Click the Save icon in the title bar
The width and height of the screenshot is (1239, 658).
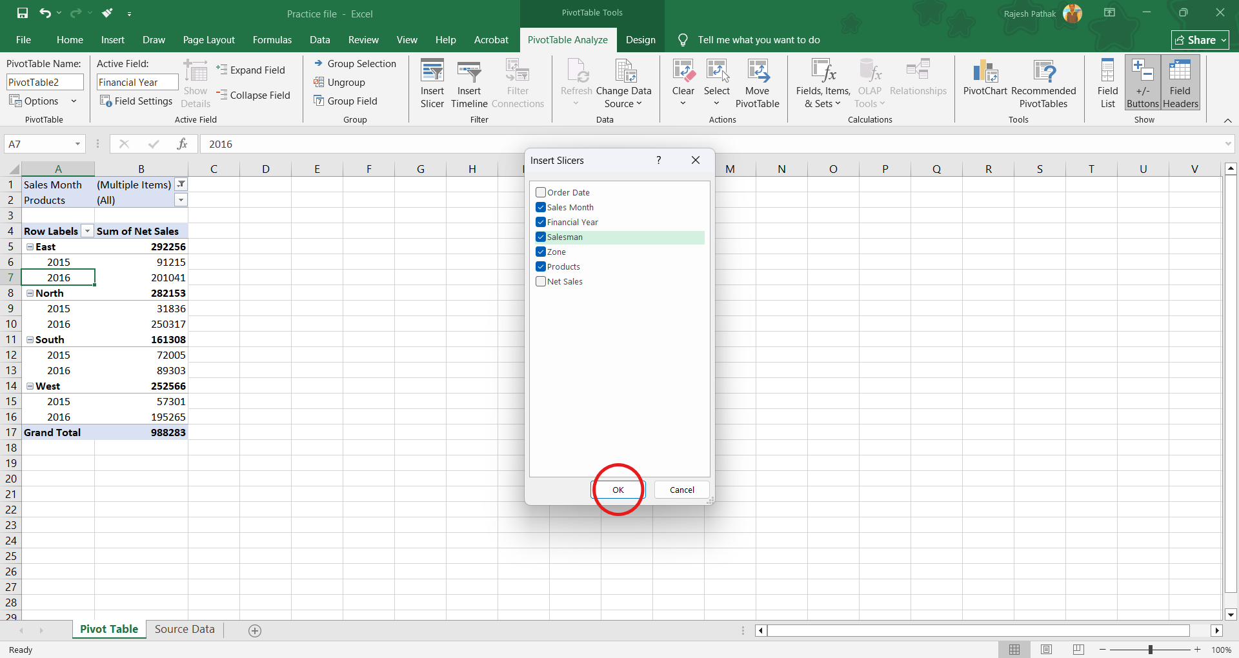23,13
